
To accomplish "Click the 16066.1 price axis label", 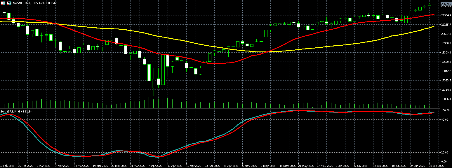I will tap(446, 99).
